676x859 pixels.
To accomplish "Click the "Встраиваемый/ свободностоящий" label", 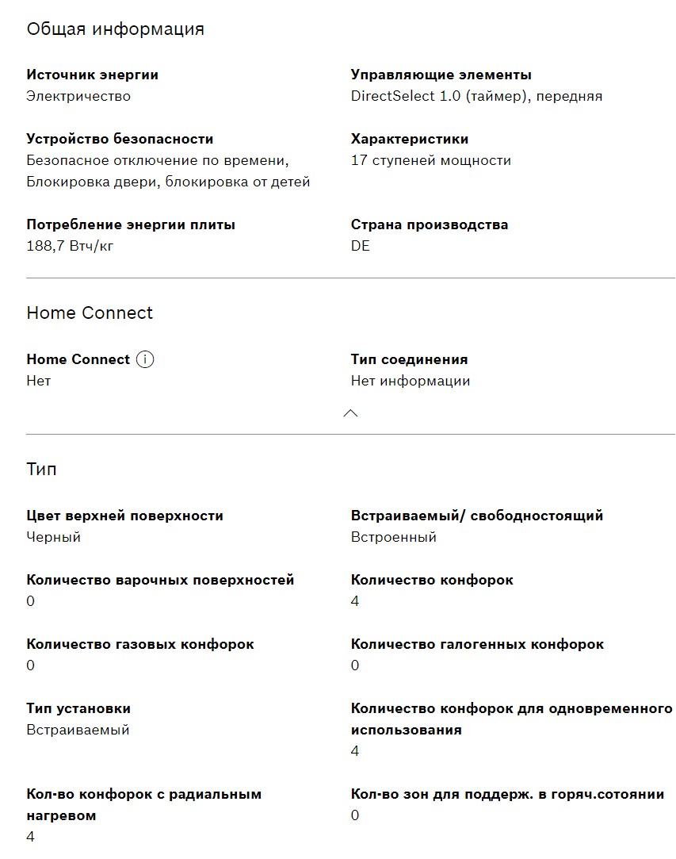I will pos(476,516).
